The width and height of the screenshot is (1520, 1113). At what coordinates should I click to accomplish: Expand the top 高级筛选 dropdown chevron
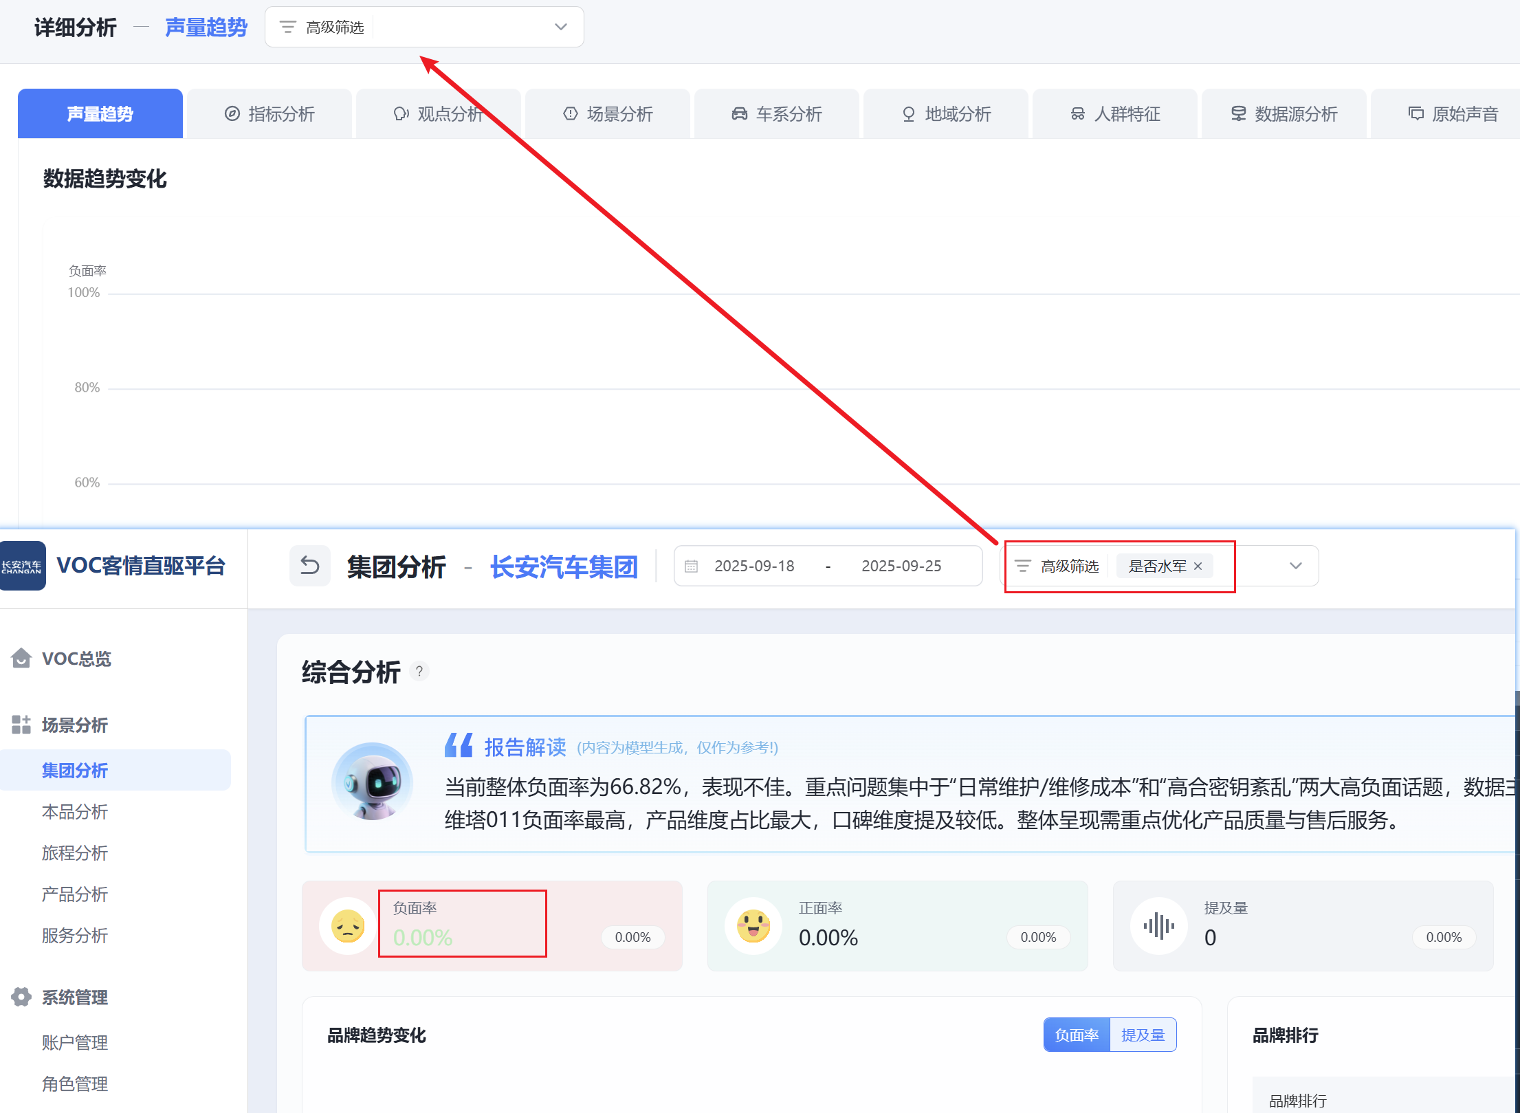point(561,27)
